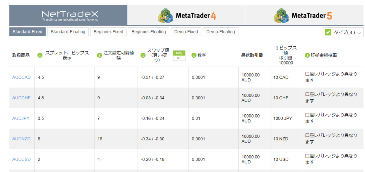Image resolution: width=365 pixels, height=172 pixels.
Task: Open the AUDJPY instrument link
Action: pos(21,118)
